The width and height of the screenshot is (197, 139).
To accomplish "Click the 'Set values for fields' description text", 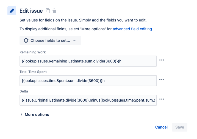I will (83, 20).
